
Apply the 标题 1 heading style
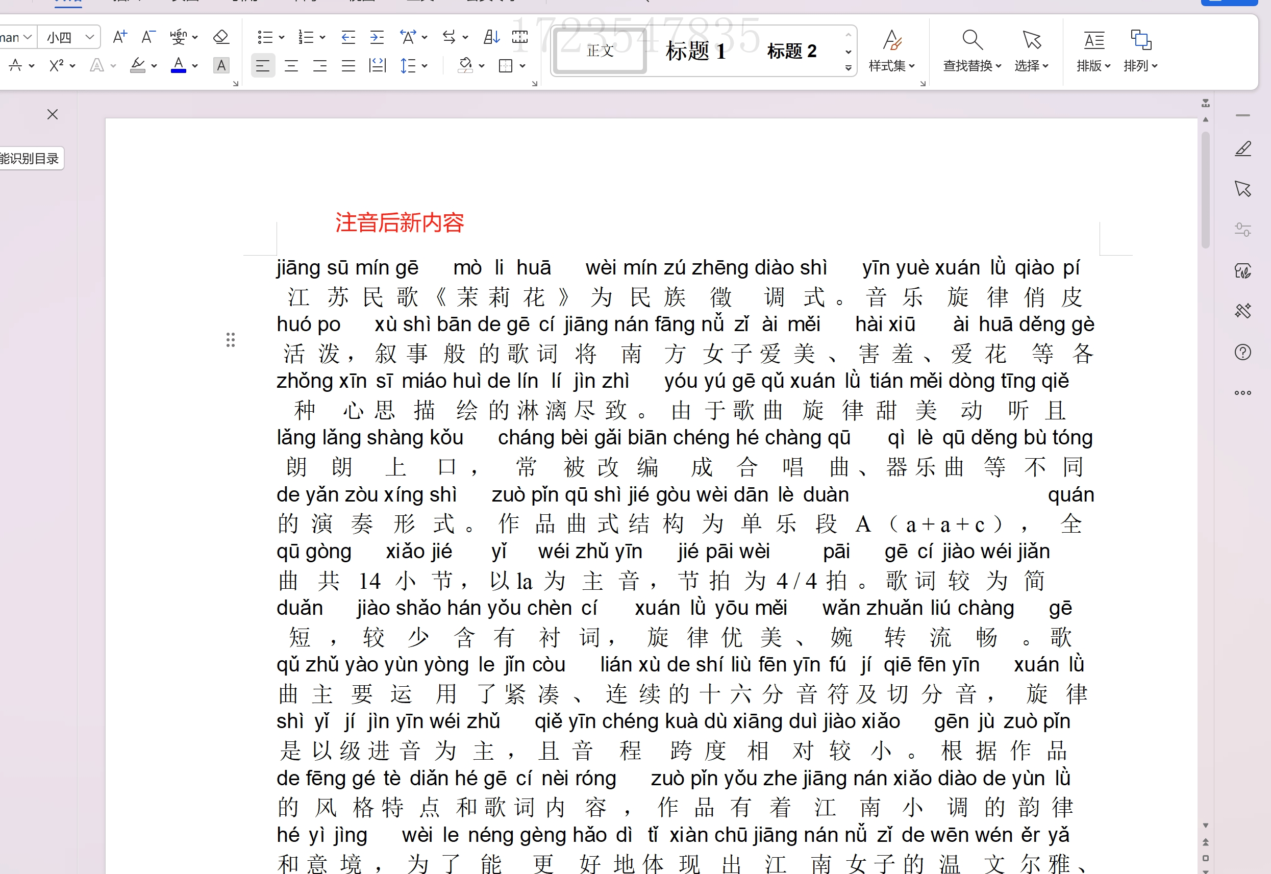pyautogui.click(x=694, y=51)
